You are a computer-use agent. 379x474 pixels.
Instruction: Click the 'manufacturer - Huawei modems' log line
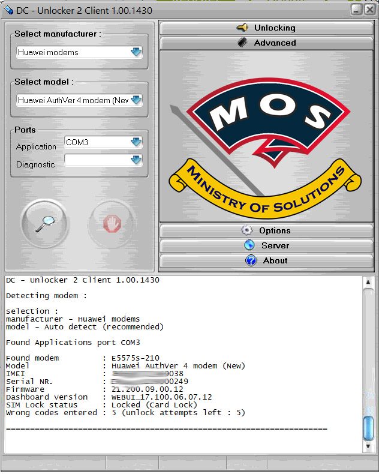[x=73, y=319]
